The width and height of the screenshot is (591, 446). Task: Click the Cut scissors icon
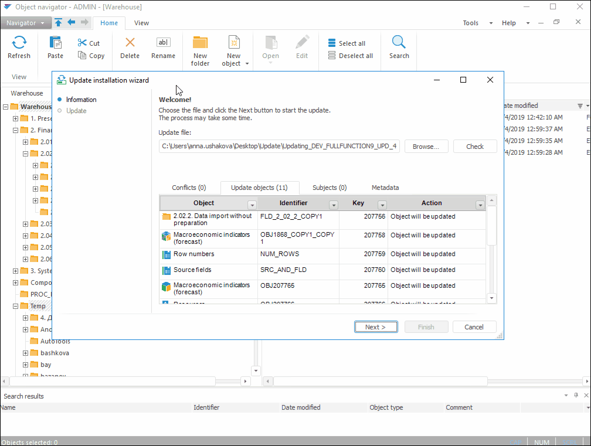click(x=82, y=43)
